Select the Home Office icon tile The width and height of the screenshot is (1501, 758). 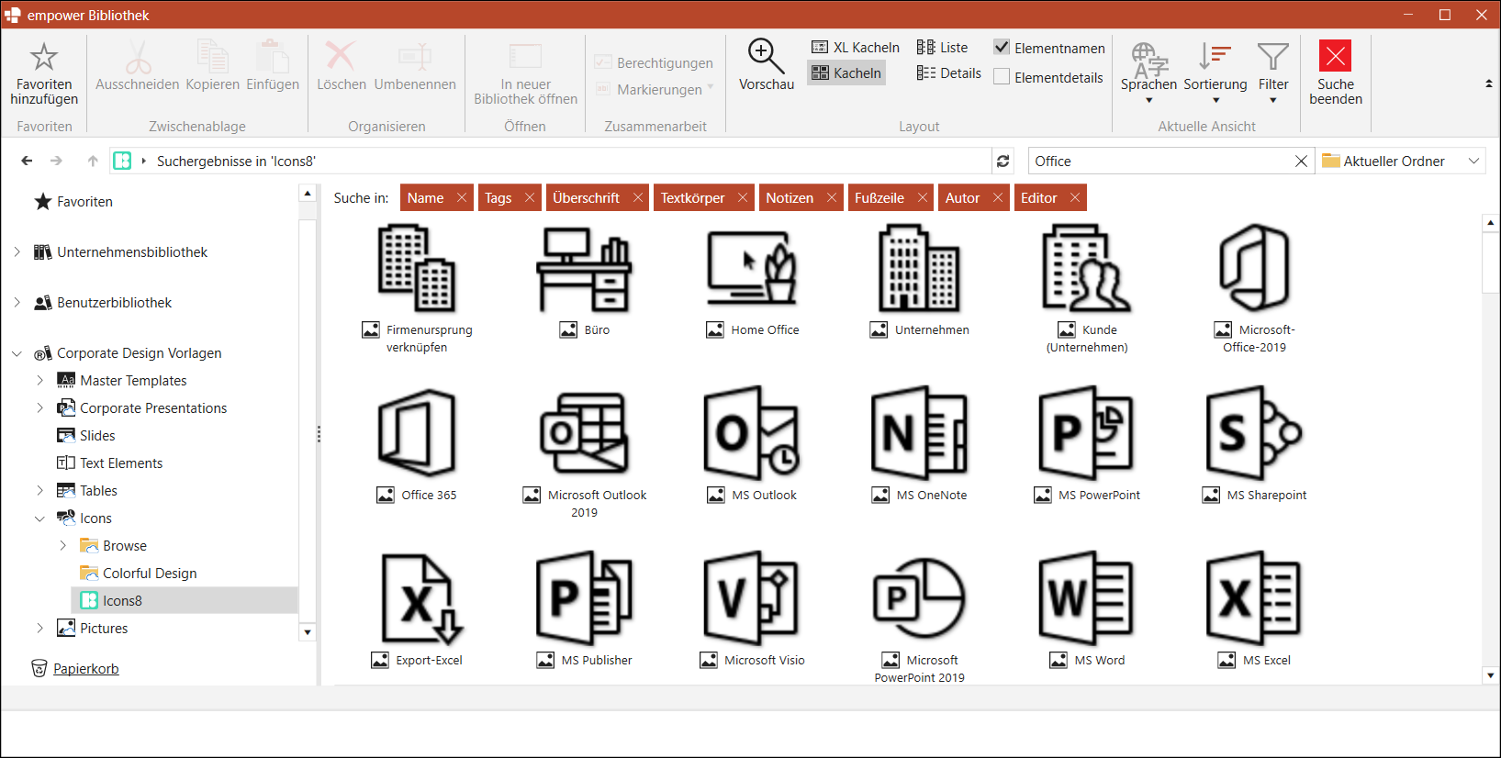pyautogui.click(x=752, y=281)
